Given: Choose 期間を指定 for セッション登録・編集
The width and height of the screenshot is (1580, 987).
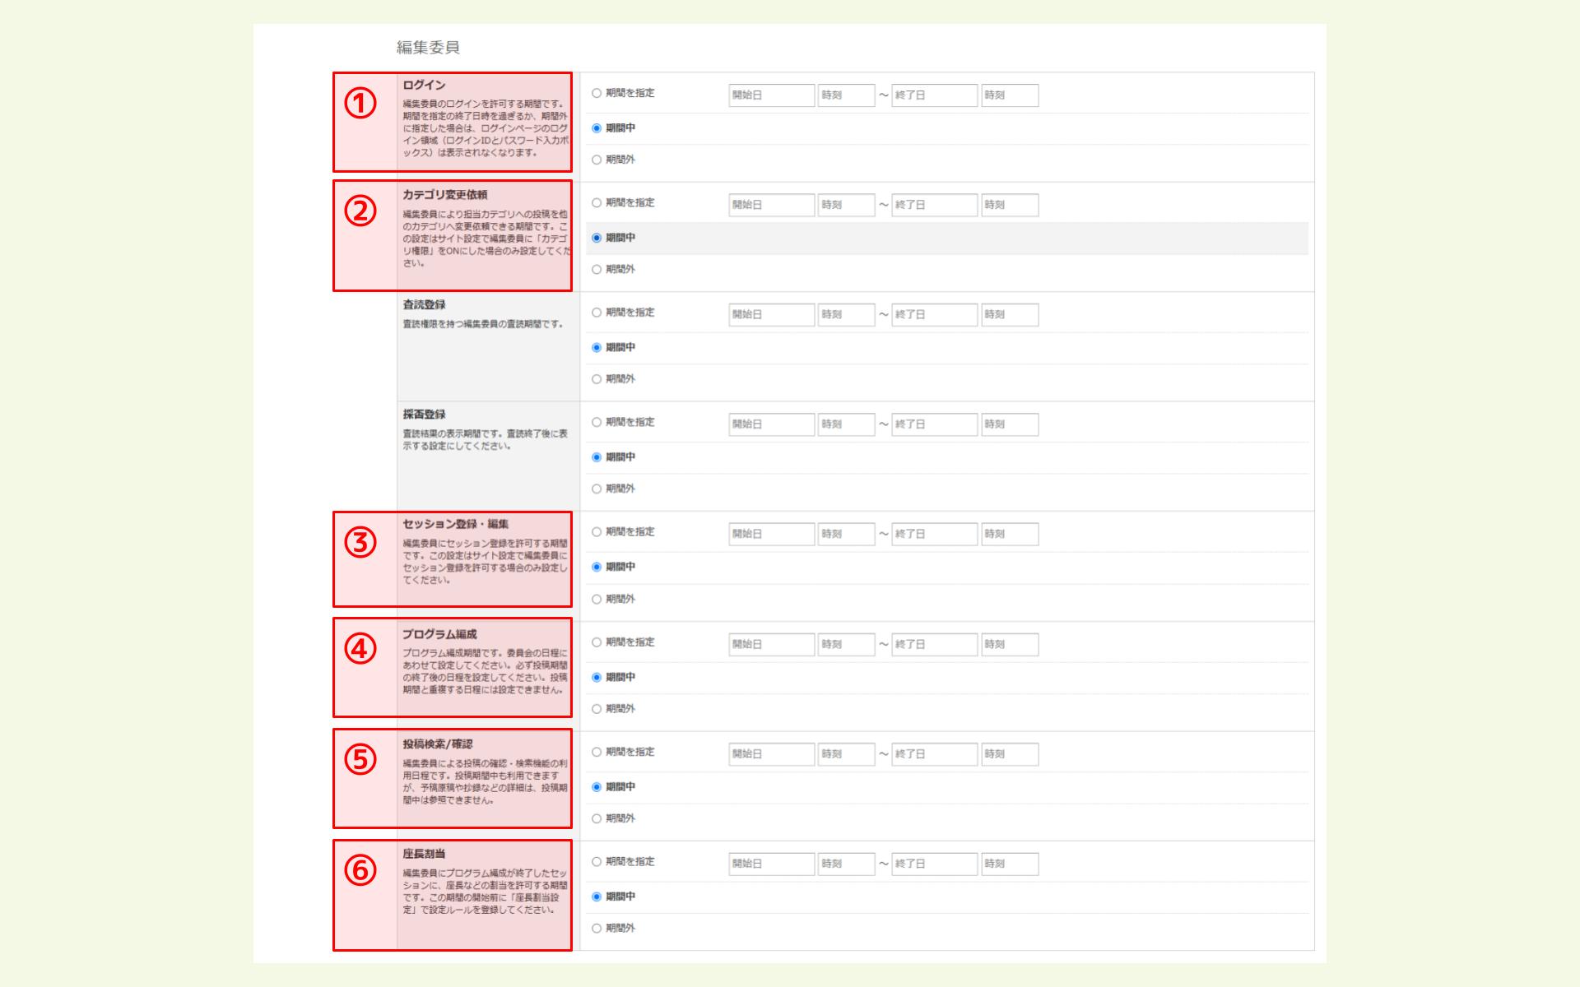Looking at the screenshot, I should pyautogui.click(x=597, y=533).
